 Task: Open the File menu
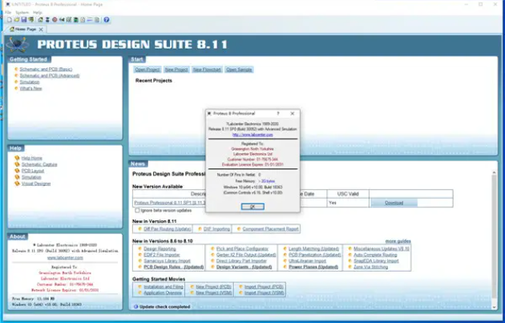6,12
